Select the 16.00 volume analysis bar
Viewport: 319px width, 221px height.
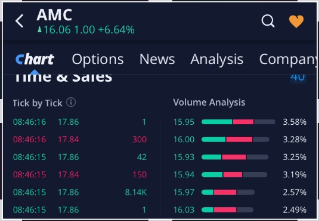point(236,139)
